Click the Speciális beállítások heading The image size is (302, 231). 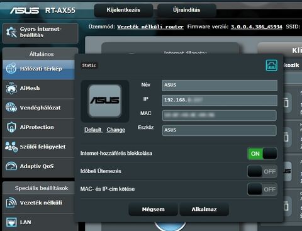[42, 188]
